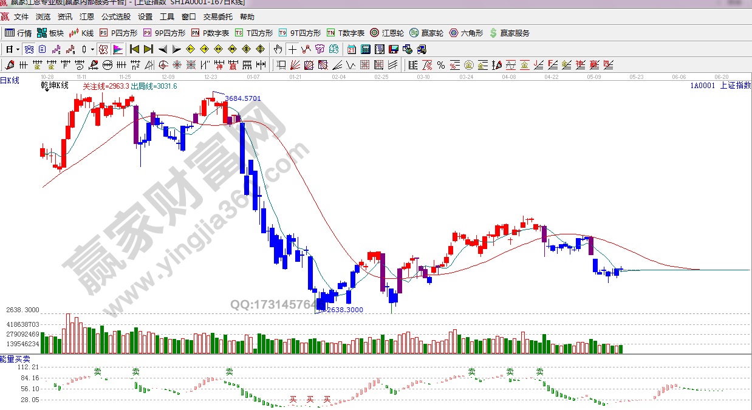This screenshot has height=410, width=752.
Task: Click the red floppy disk save icon
Action: [394, 49]
